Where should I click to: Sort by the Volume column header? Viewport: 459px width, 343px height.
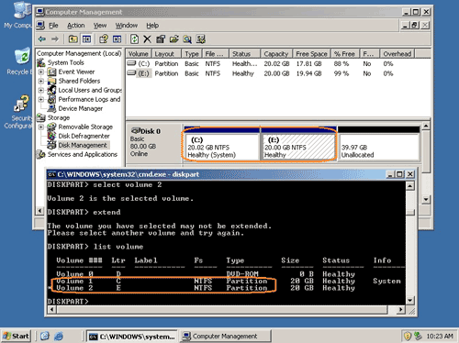[x=139, y=54]
